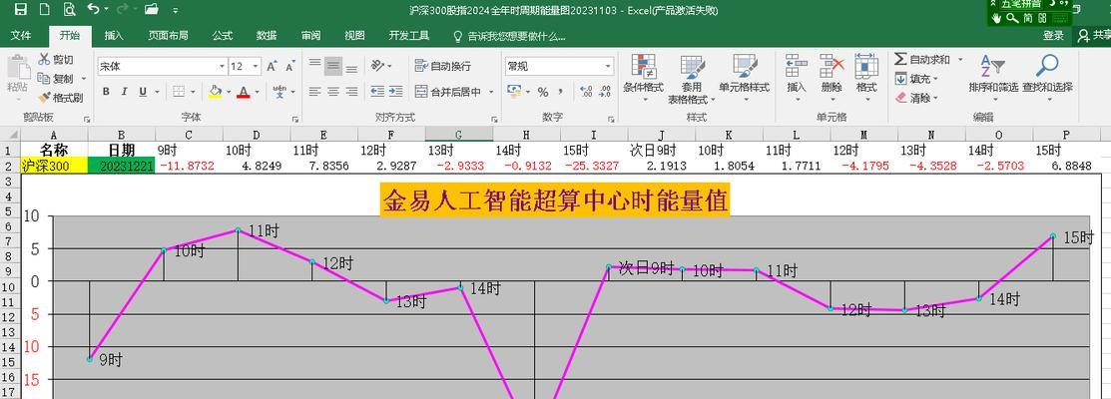Save the workbook from quick access toolbar
The image size is (1111, 399).
click(21, 9)
